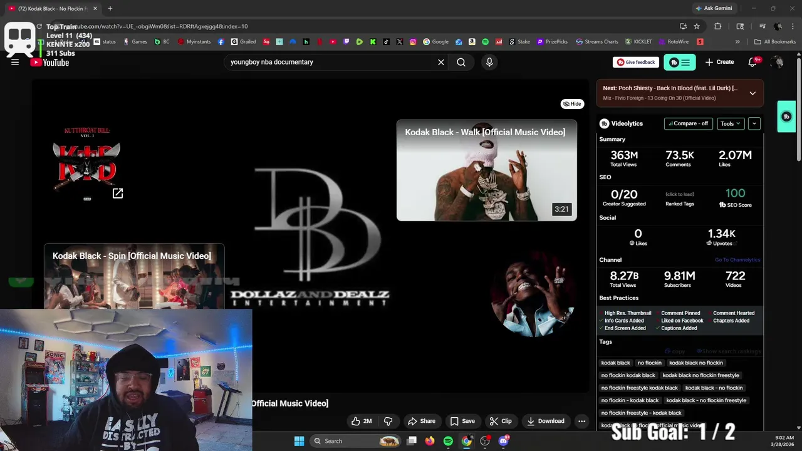The width and height of the screenshot is (802, 451).
Task: Open Stake bookmark
Action: 519,42
